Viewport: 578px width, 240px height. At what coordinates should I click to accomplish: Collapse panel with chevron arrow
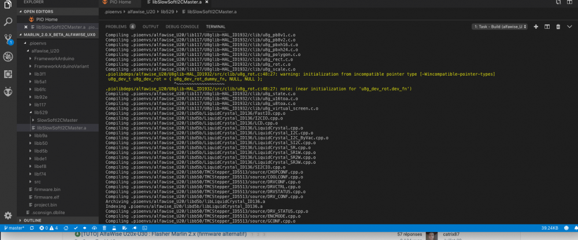pos(569,27)
